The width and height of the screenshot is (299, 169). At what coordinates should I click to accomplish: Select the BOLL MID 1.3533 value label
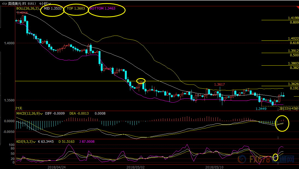point(53,8)
